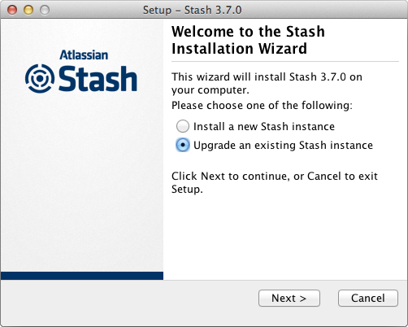408x327 pixels.
Task: Select the Install a new Stash instance radio button
Action: [x=183, y=126]
